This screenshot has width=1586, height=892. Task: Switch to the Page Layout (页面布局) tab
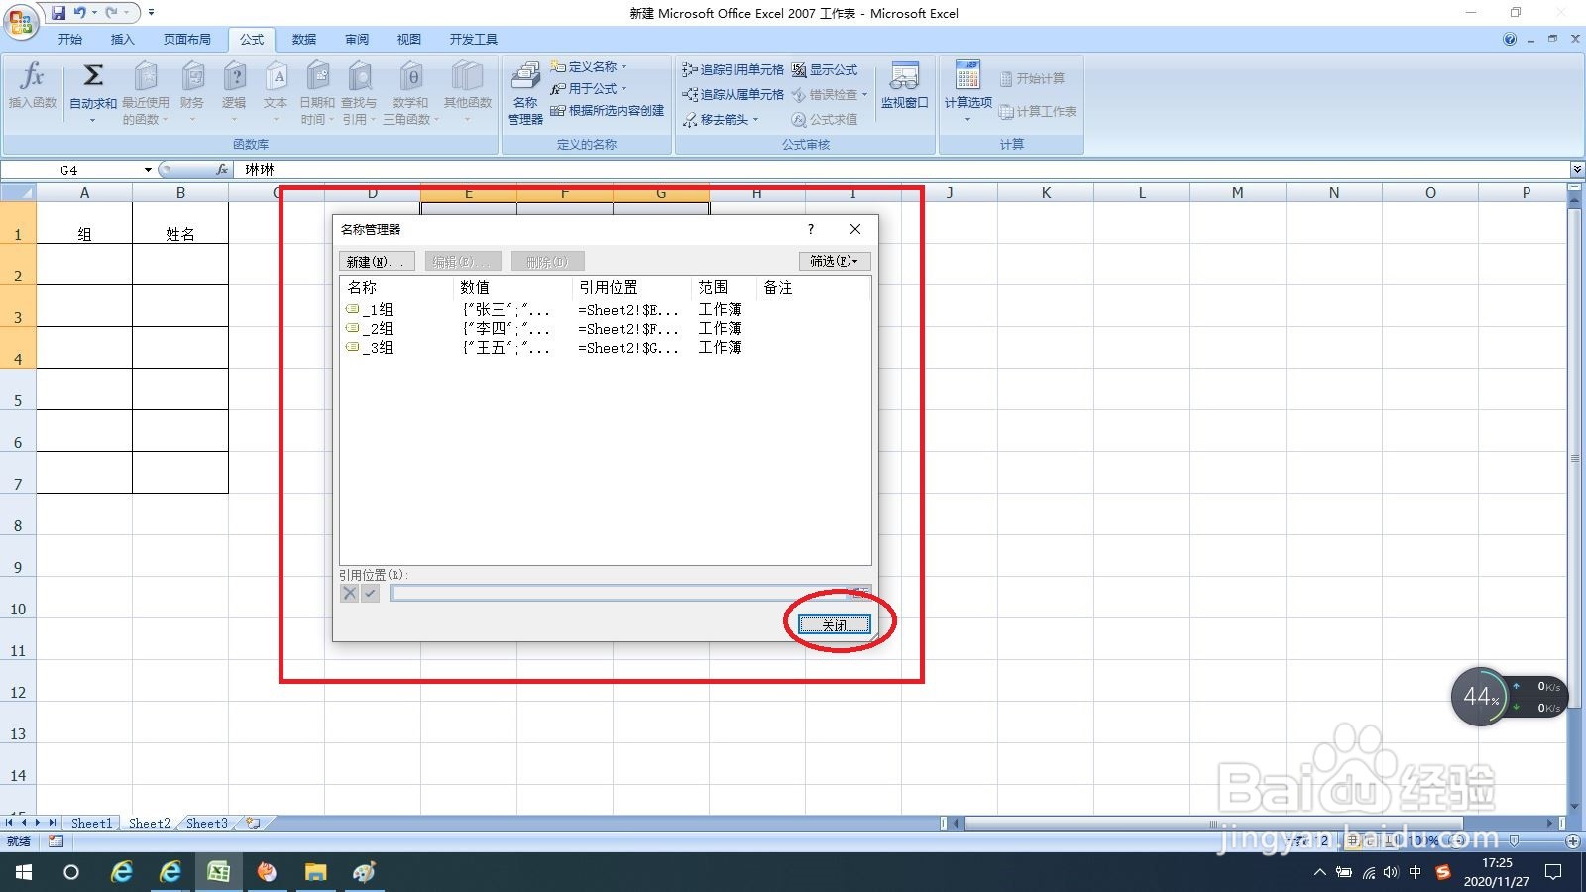click(187, 40)
